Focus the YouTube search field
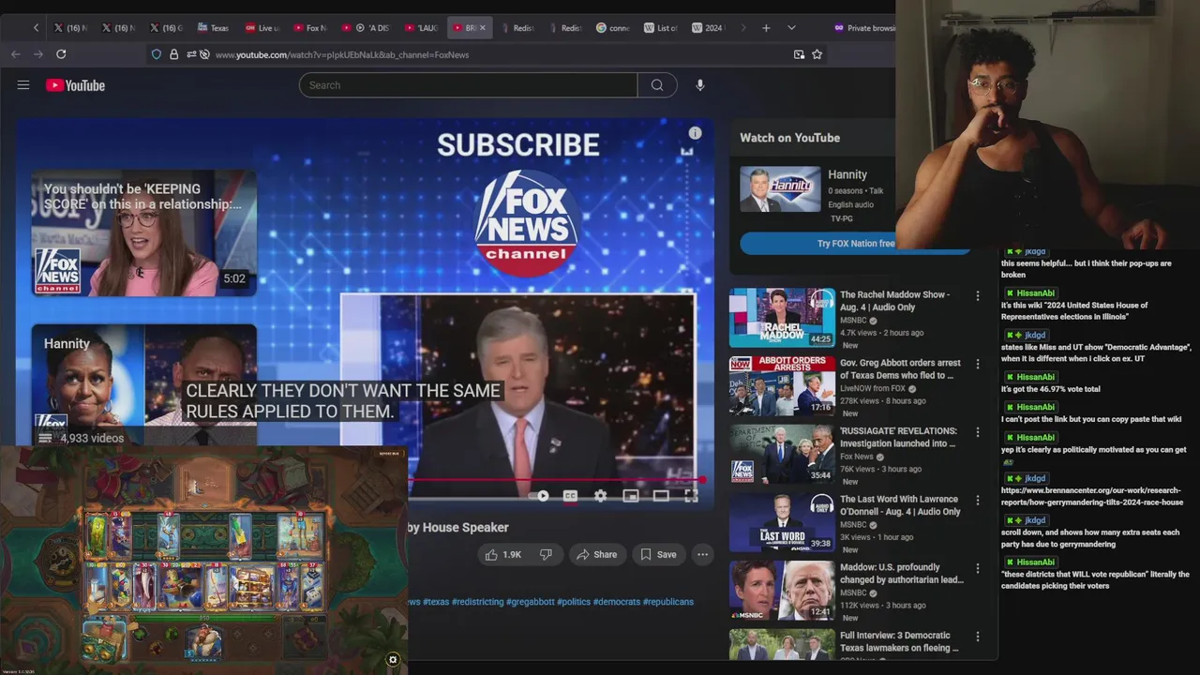This screenshot has width=1200, height=675. pos(468,85)
